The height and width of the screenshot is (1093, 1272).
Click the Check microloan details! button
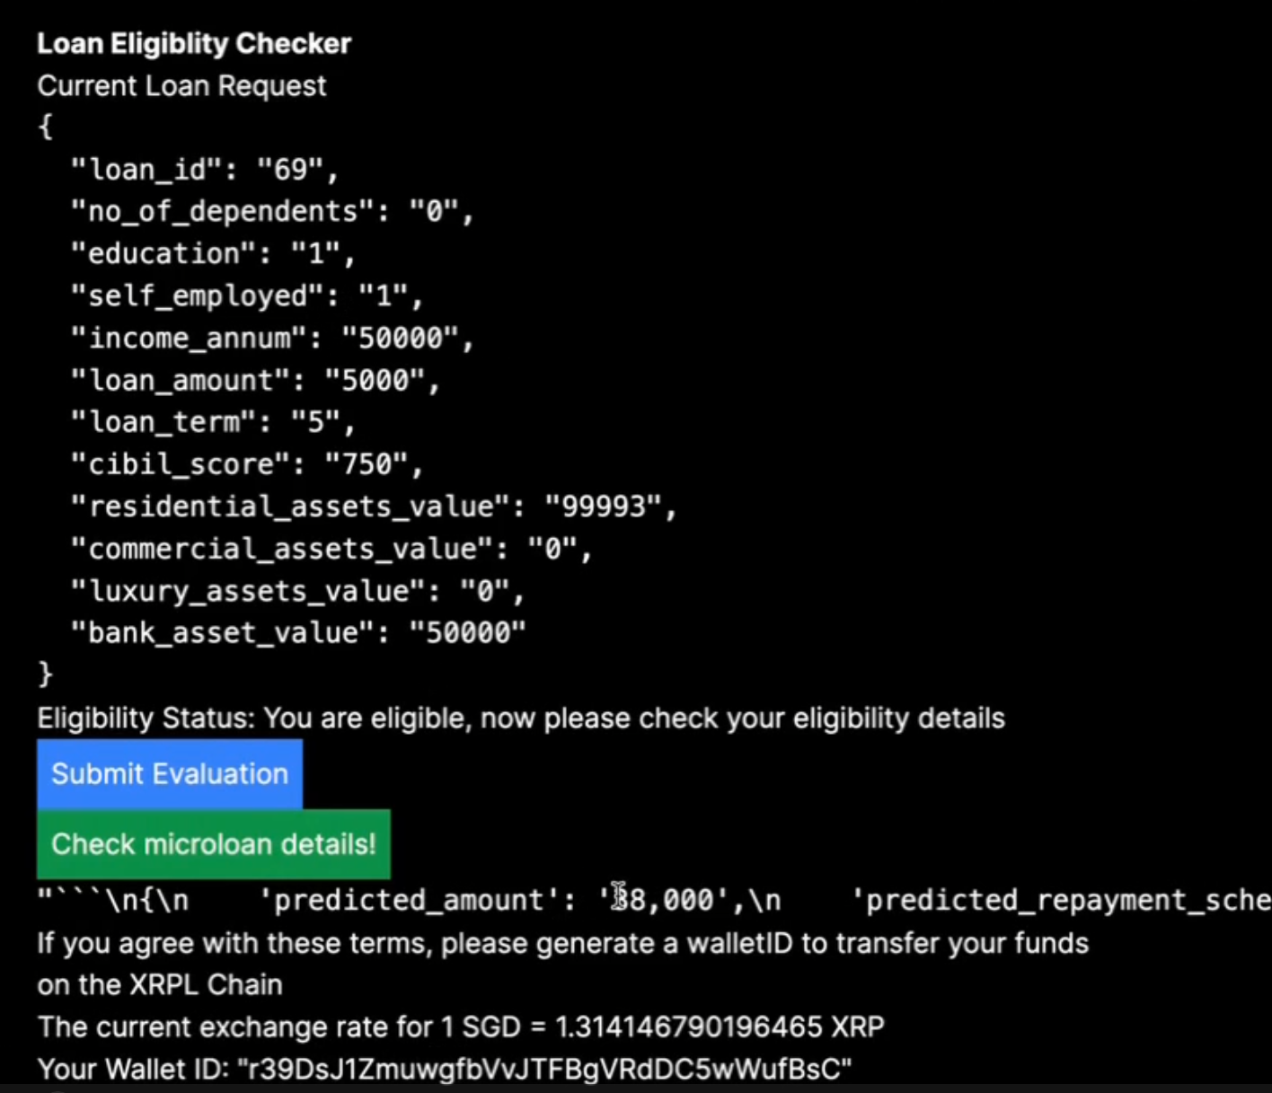tap(214, 844)
